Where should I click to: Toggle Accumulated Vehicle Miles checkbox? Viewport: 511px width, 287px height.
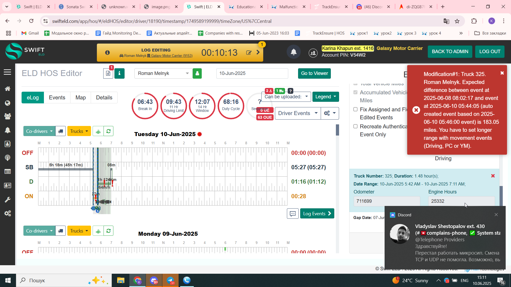tap(355, 92)
